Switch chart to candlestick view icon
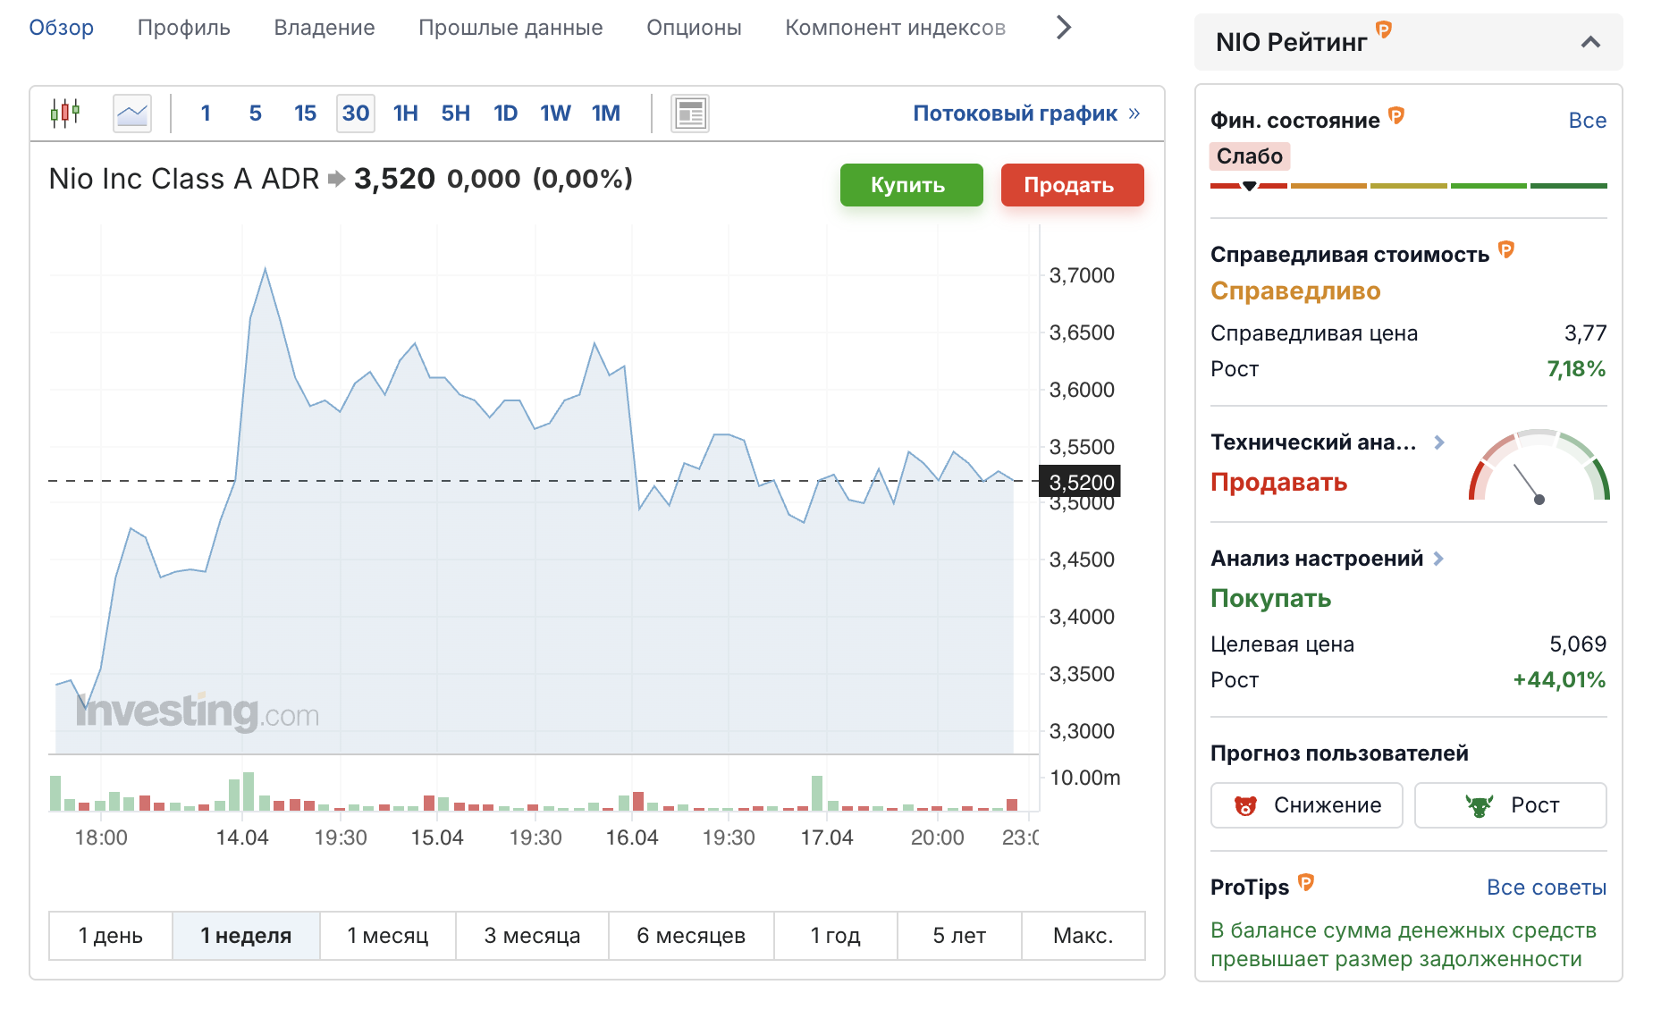1661x1010 pixels. tap(65, 114)
